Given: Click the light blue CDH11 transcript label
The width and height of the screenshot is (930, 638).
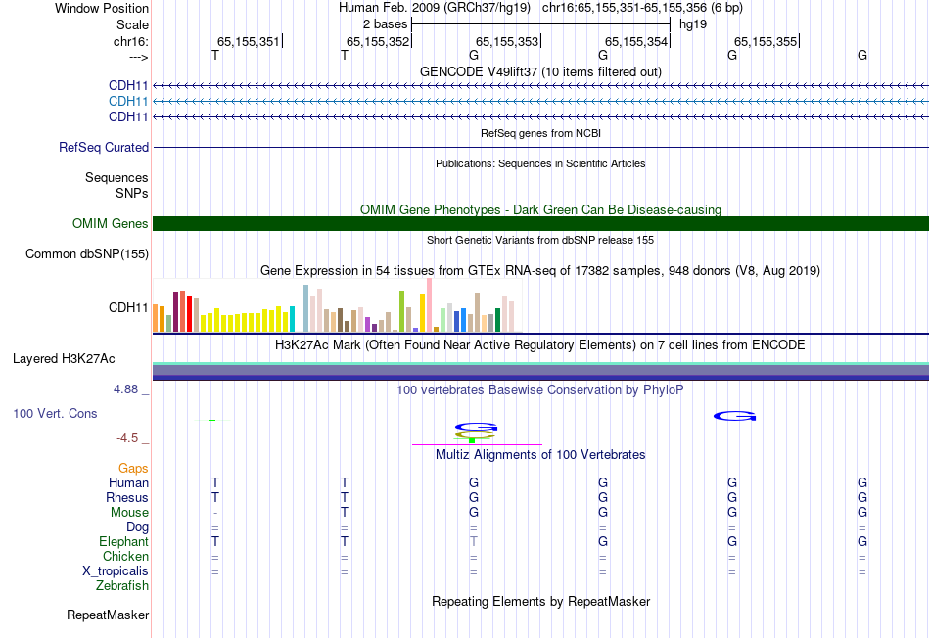Looking at the screenshot, I should [x=128, y=102].
